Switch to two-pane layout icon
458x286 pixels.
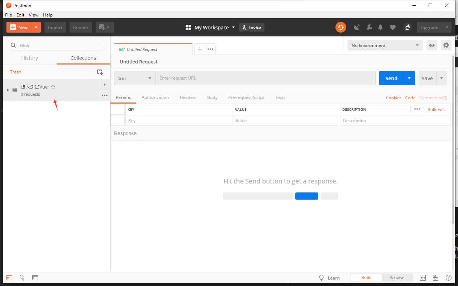(423, 278)
